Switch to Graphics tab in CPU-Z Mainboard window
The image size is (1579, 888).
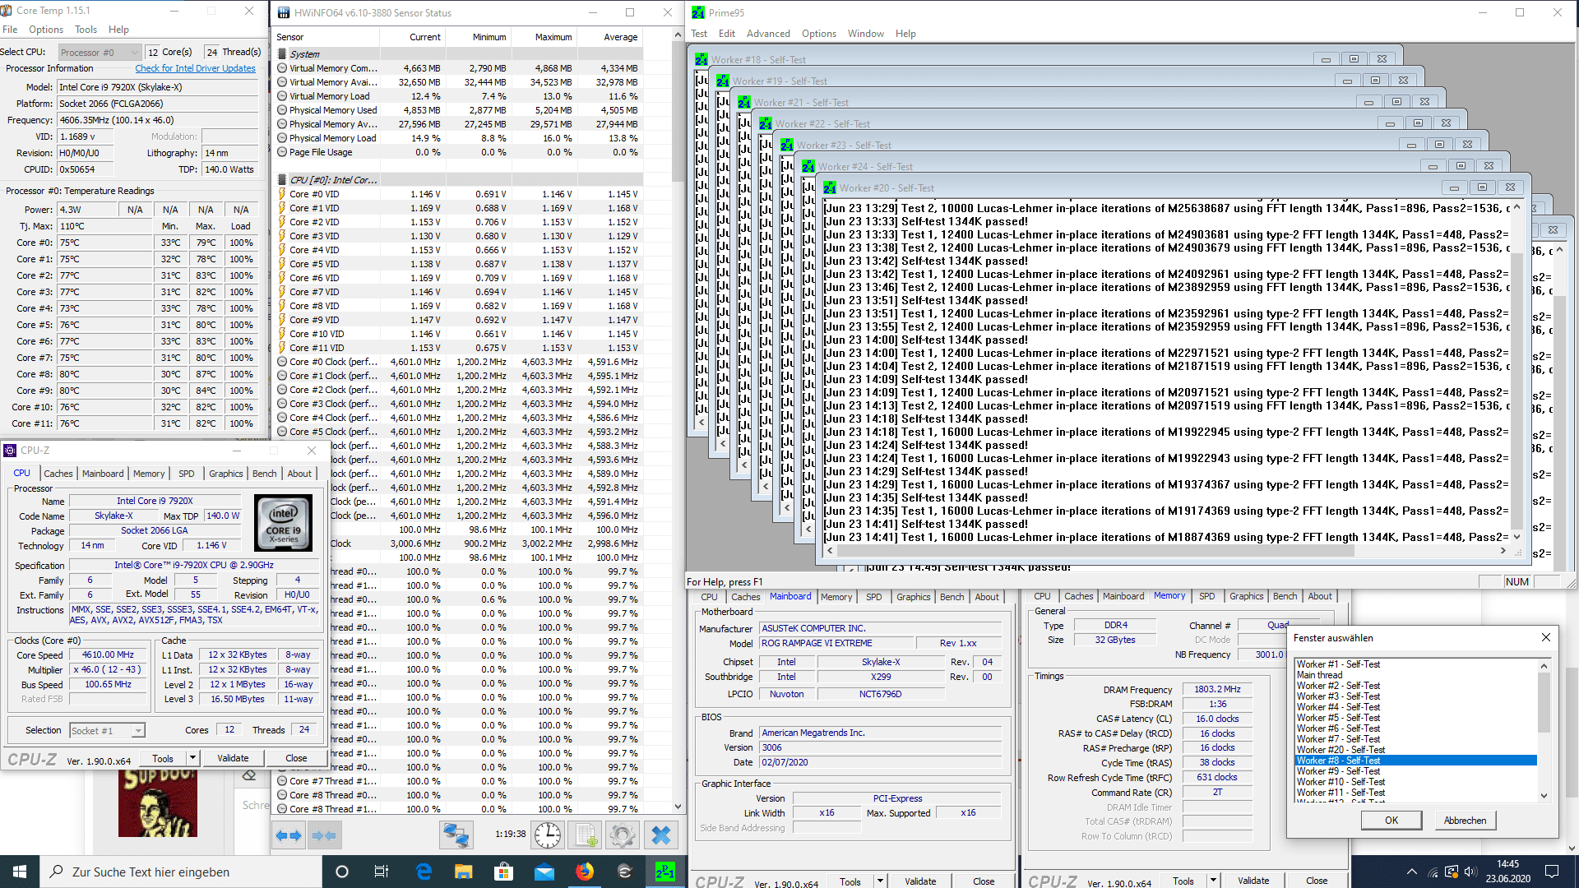click(x=913, y=597)
